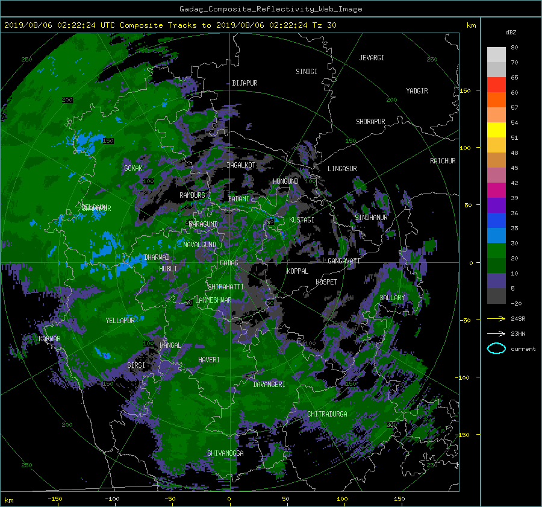This screenshot has width=542, height=507.
Task: Click the -100 km bottom axis tick
Action: [112, 499]
